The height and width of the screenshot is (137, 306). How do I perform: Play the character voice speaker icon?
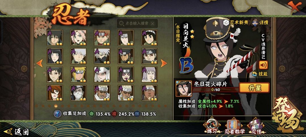(x=263, y=65)
